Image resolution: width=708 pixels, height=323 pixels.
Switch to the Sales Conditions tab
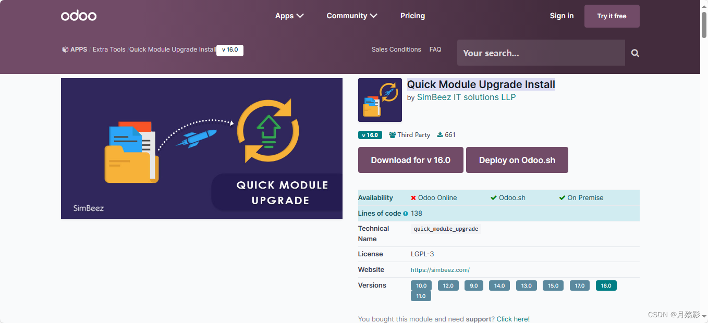coord(396,49)
